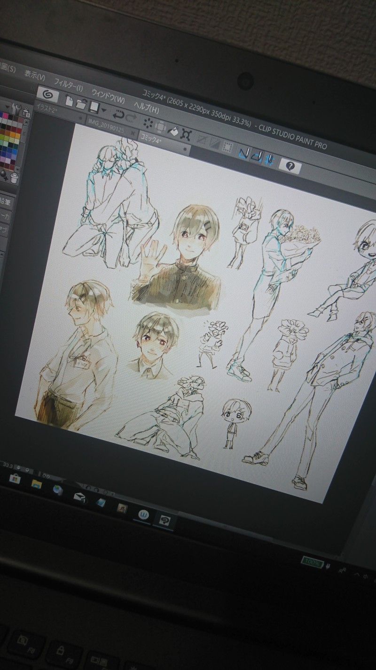Open Clip Studio support question-mark button
Screen dimensions: 376x670
(x=290, y=166)
